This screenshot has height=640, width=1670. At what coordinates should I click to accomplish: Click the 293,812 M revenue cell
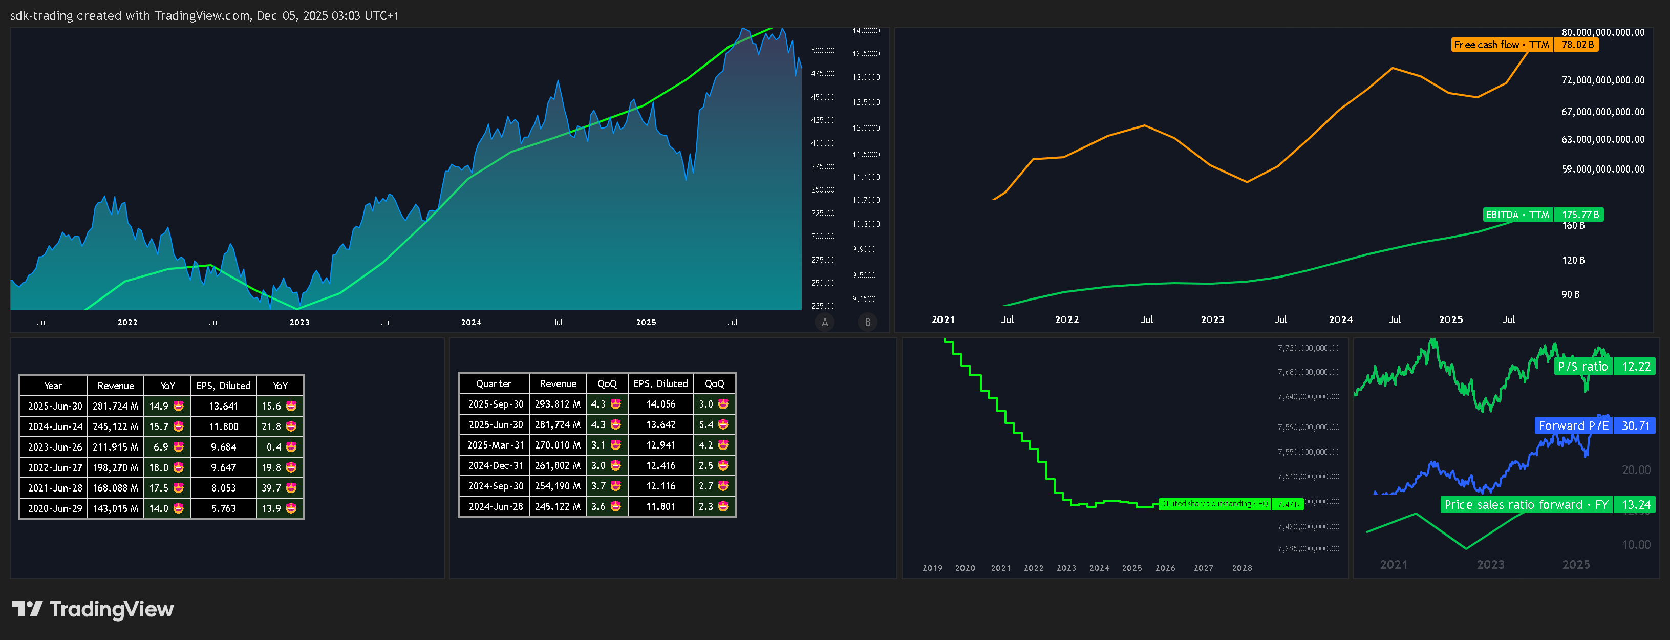click(558, 404)
